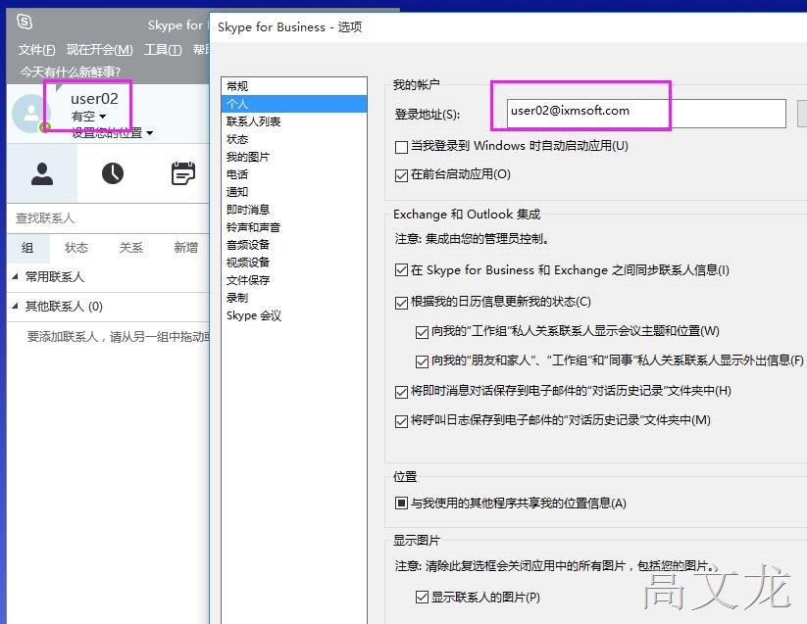Viewport: 807px width, 624px height.
Task: Click user02 profile avatar picture
Action: (30, 113)
